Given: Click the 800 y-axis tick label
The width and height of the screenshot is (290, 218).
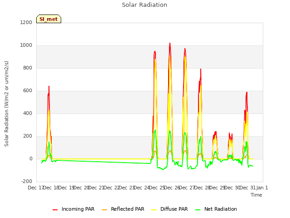Looking at the screenshot, I should pyautogui.click(x=28, y=68).
